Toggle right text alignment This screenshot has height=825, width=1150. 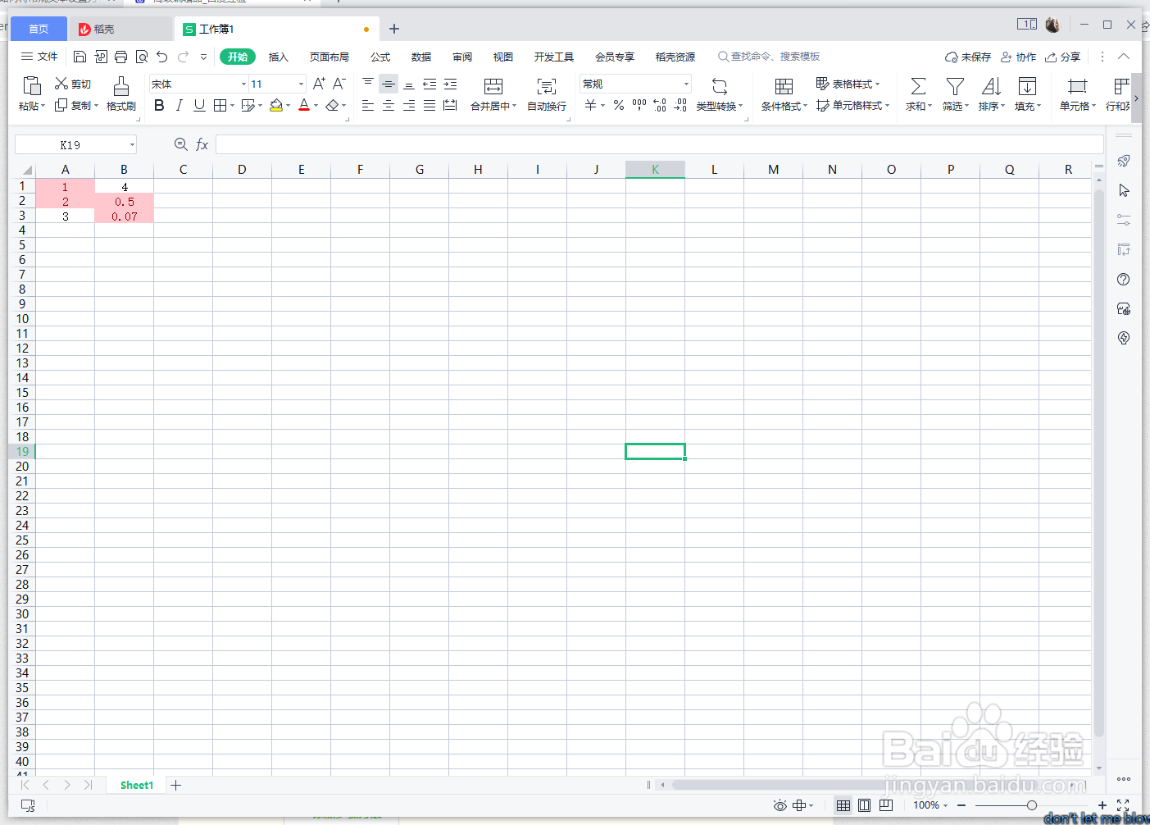click(409, 105)
